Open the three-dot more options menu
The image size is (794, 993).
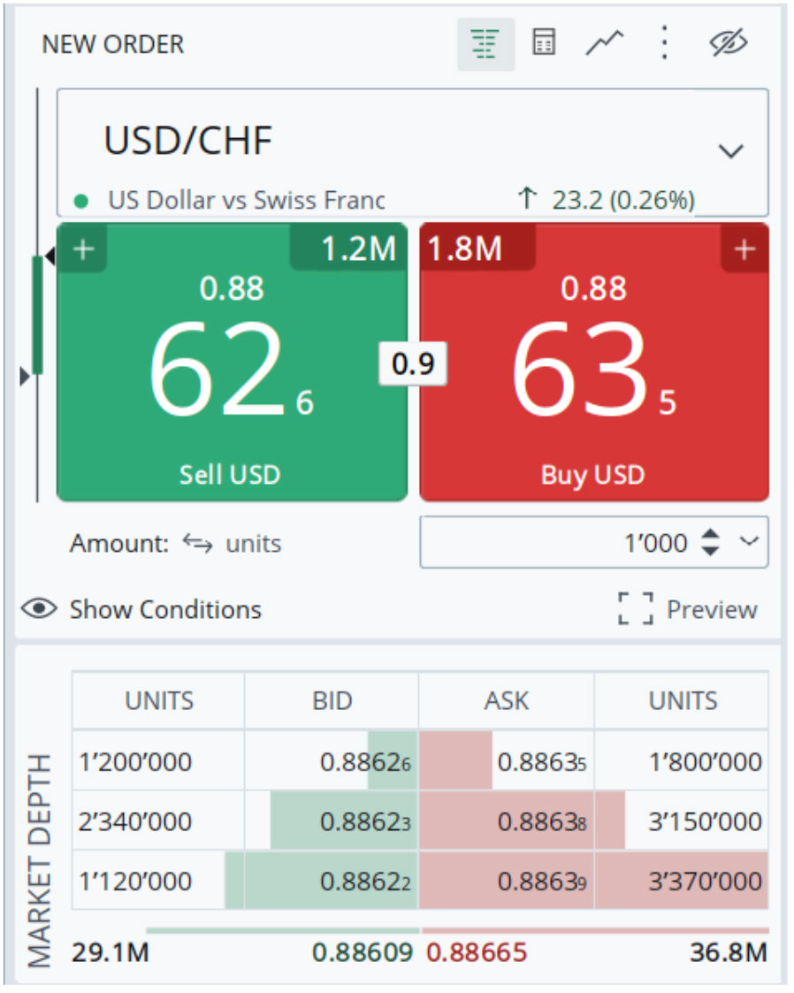(x=665, y=43)
